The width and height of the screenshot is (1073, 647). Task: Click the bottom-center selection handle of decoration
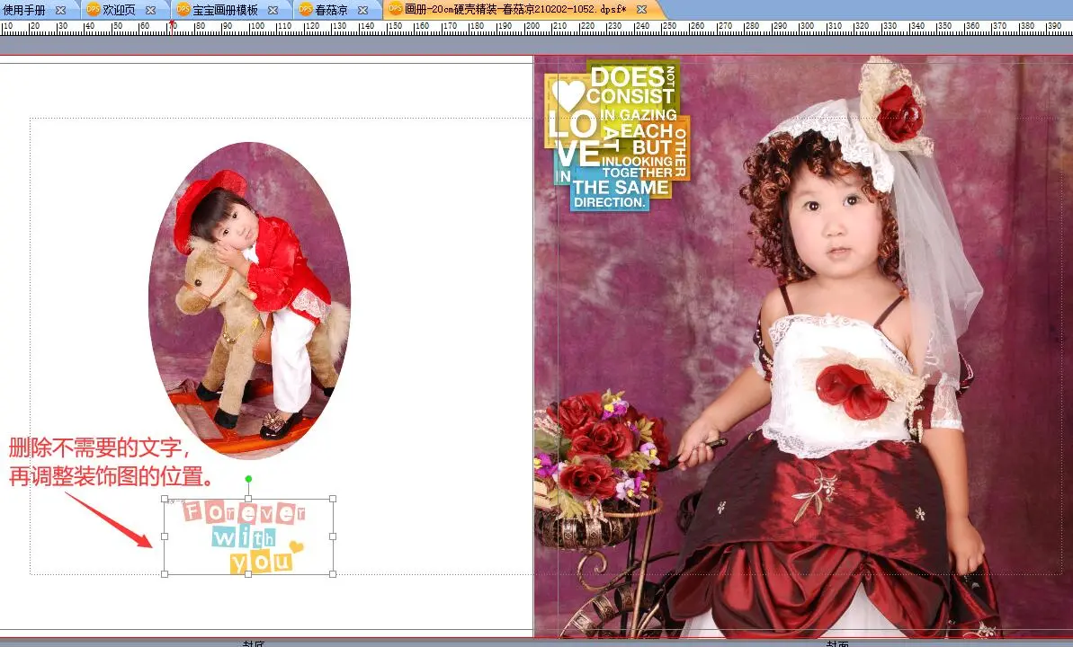[x=248, y=574]
